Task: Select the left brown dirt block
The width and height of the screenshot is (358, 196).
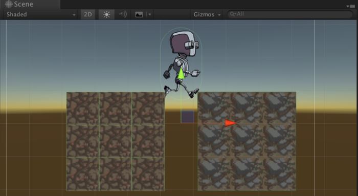Action: (116, 141)
